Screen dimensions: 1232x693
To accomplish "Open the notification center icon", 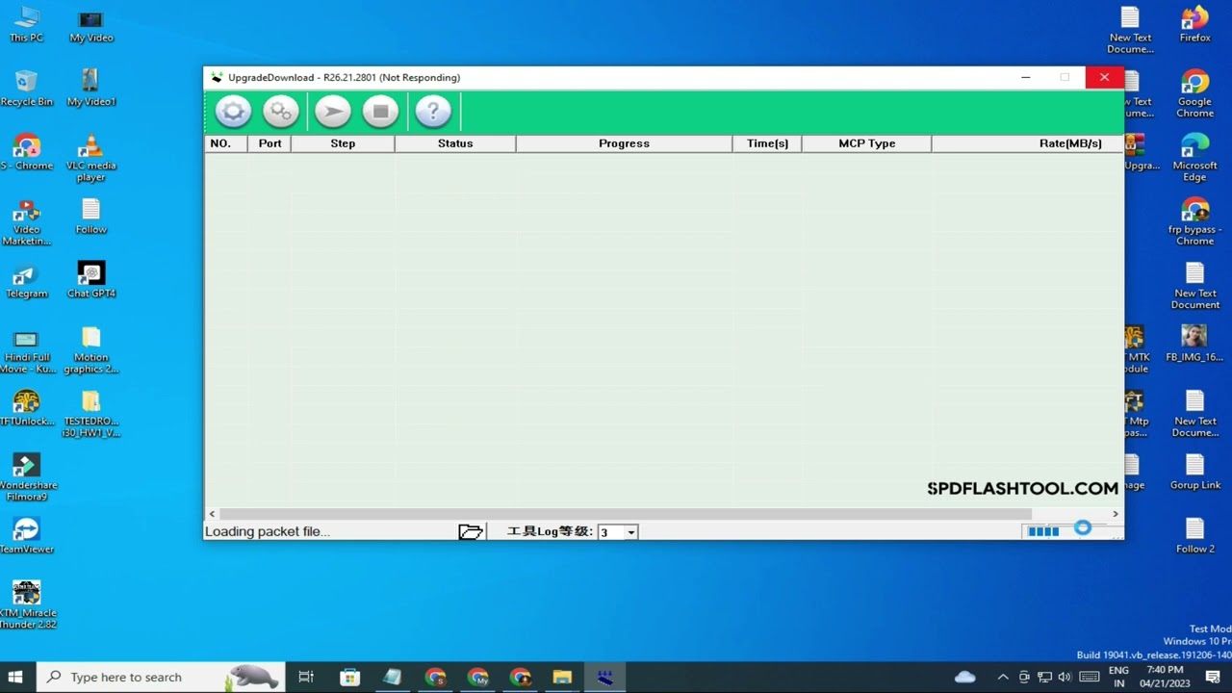I will [x=1213, y=678].
